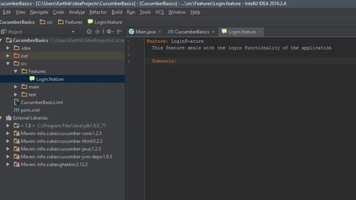Expand the JDK 1.8 library arrow
This screenshot has width=356, height=200.
pos(8,126)
